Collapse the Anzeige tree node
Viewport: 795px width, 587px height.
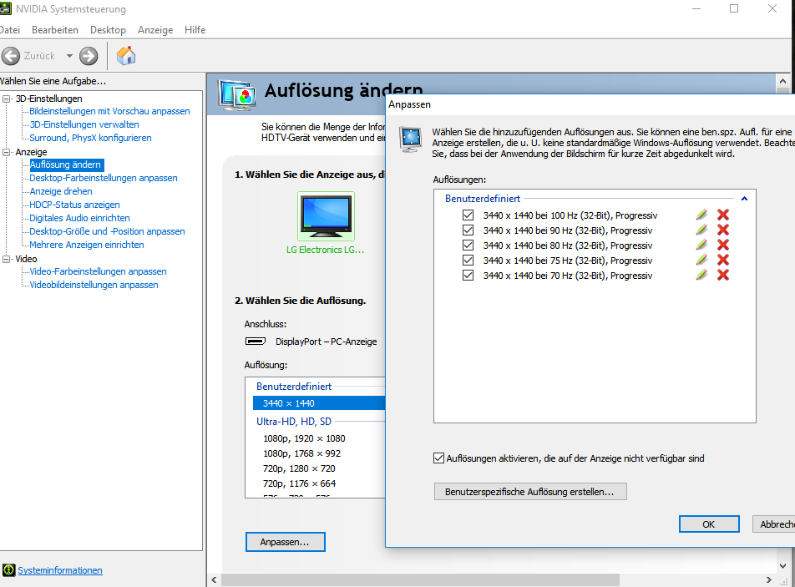click(x=6, y=152)
